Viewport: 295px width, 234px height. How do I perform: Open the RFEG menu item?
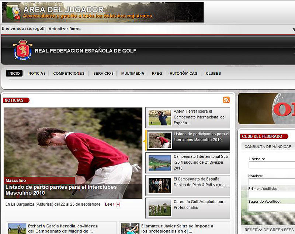(157, 73)
